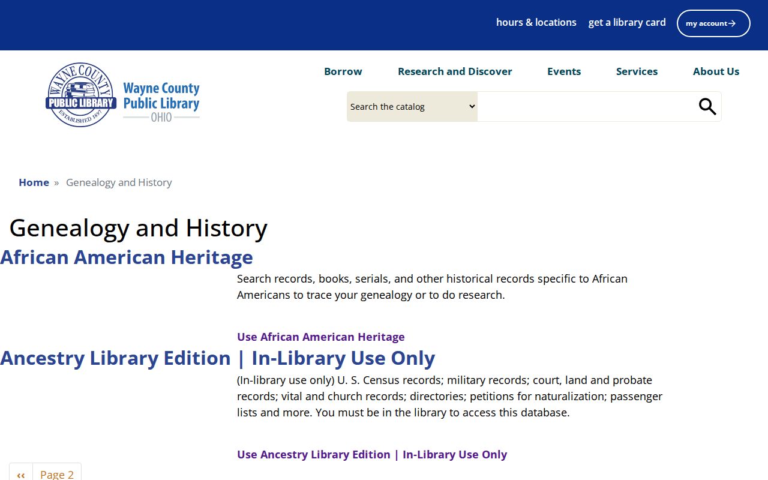
Task: Open the Research and Discover menu
Action: (455, 71)
